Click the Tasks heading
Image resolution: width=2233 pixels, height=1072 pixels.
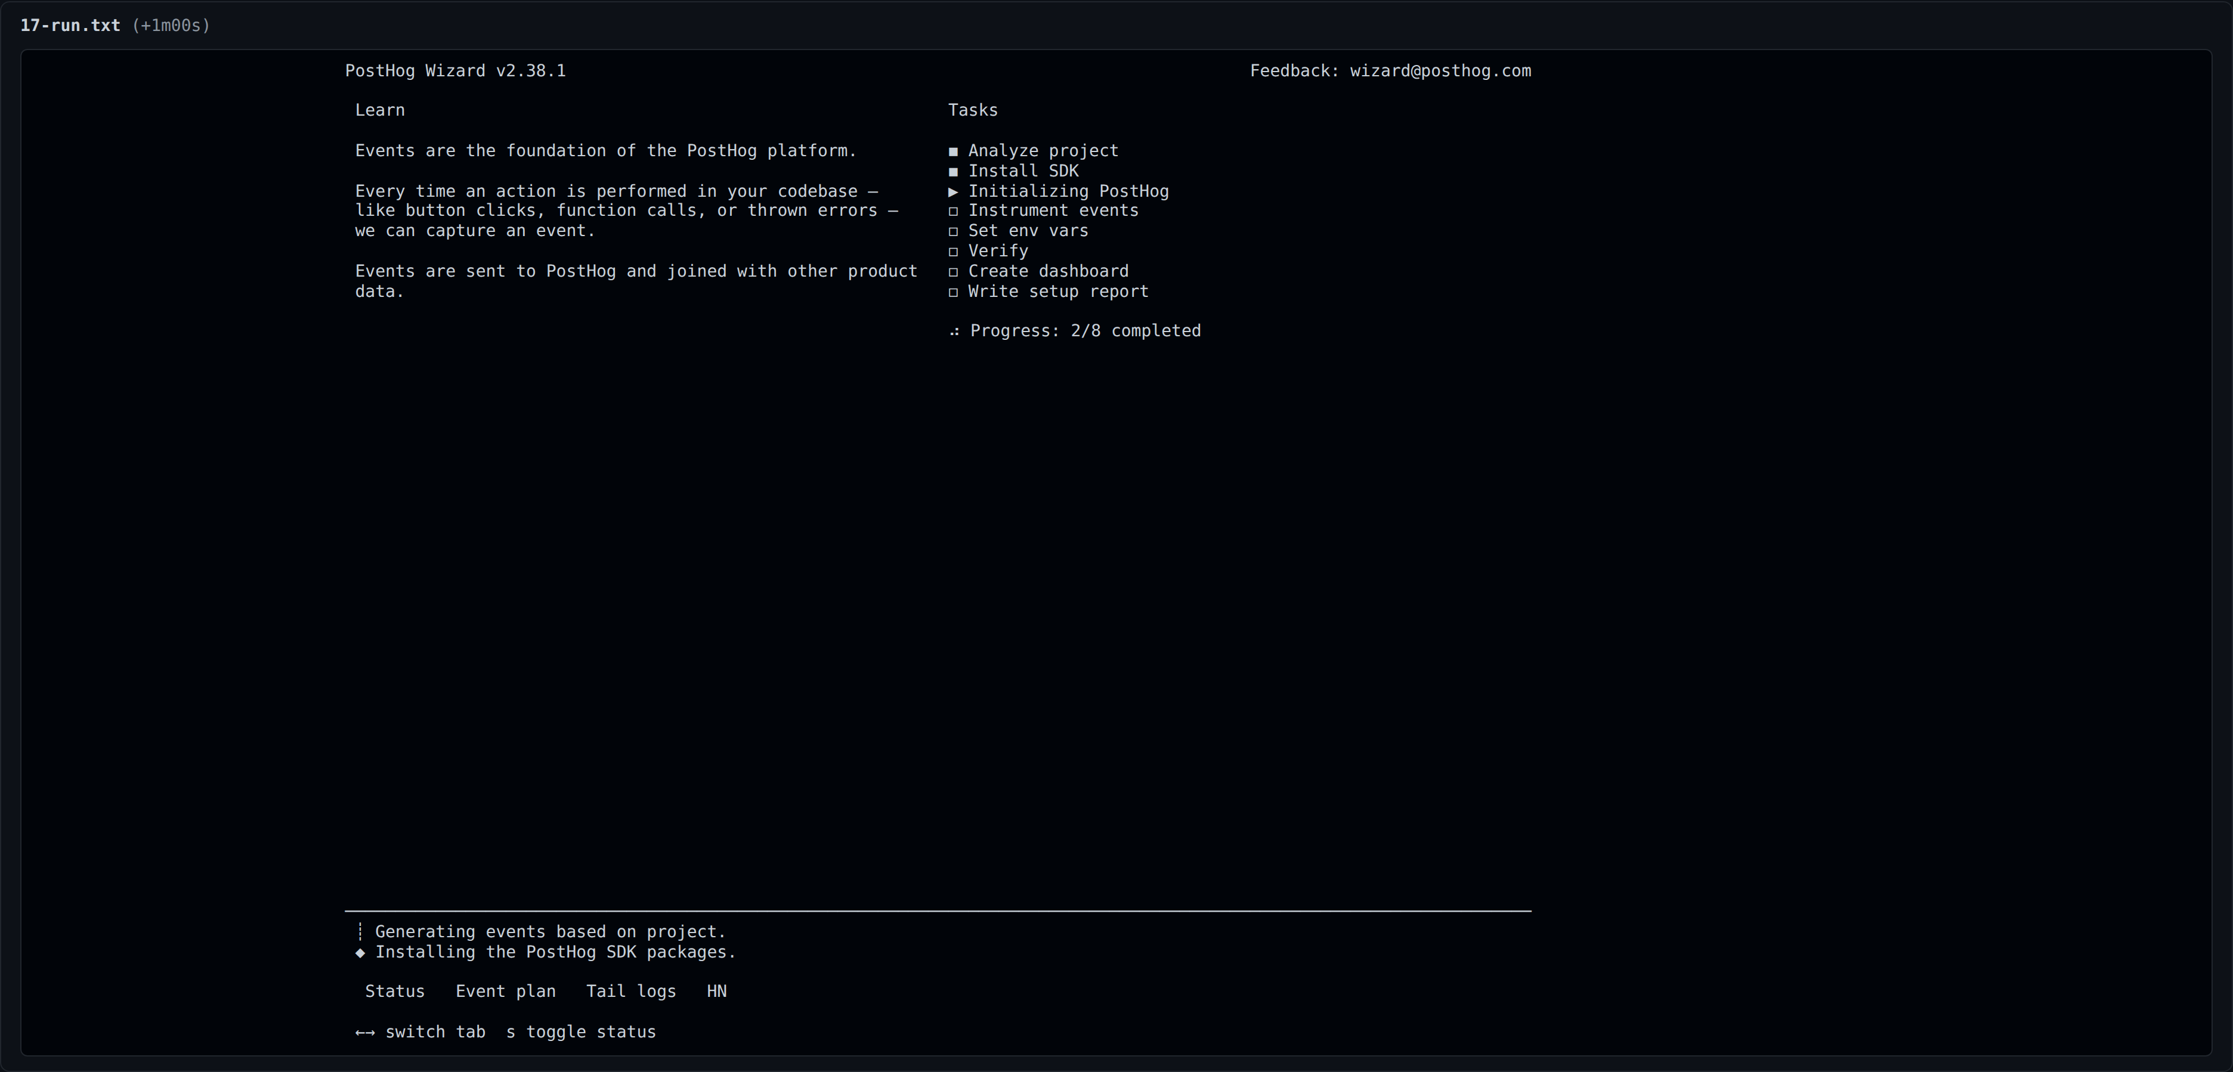973,110
